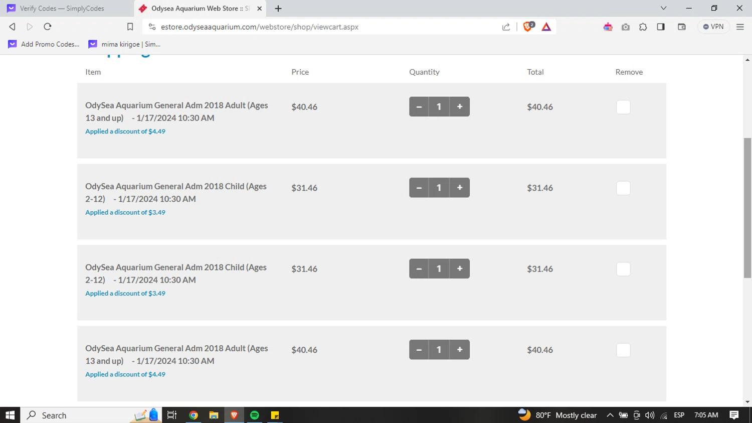Open the Brave Shields lion icon
This screenshot has width=752, height=423.
click(528, 27)
